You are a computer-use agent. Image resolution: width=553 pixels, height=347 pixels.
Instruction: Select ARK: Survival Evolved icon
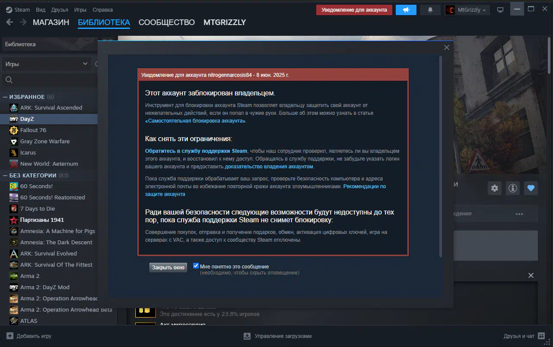tap(13, 253)
